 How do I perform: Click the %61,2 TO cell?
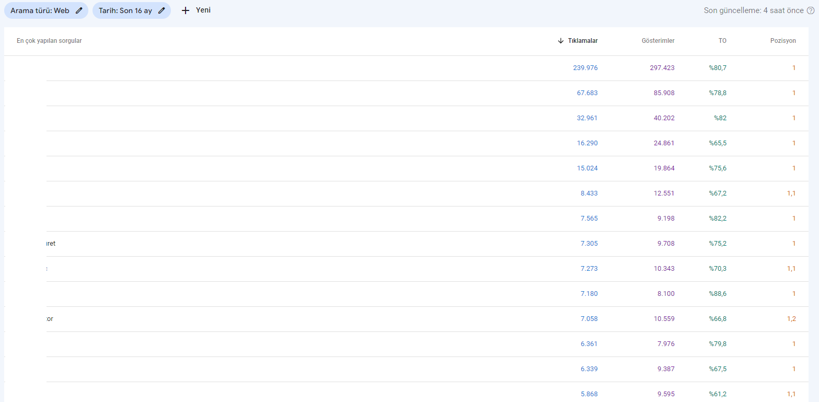[718, 394]
